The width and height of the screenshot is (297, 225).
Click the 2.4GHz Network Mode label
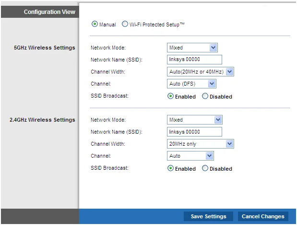pos(108,120)
